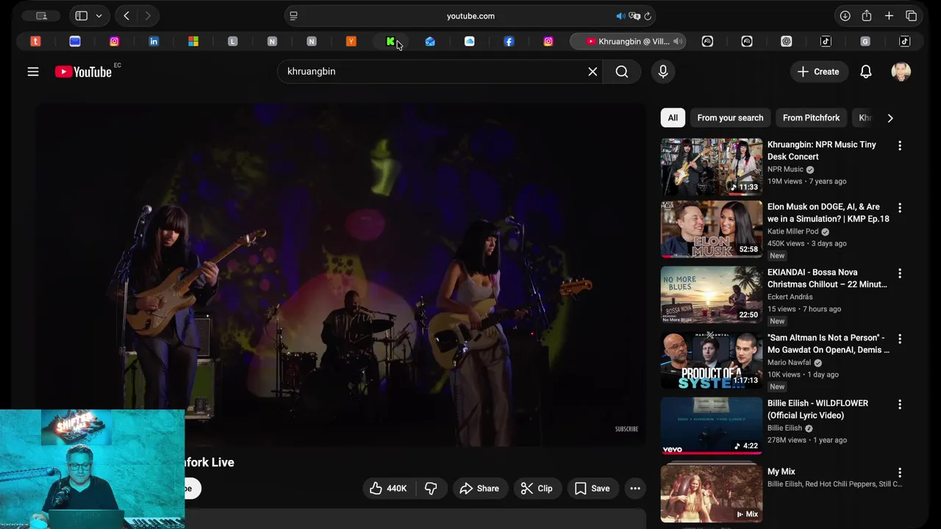Like the video showing 440K
Image resolution: width=941 pixels, height=529 pixels.
(388, 489)
